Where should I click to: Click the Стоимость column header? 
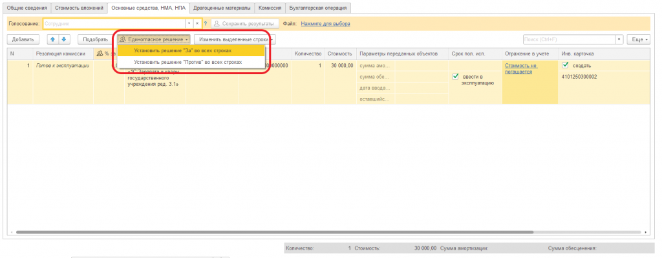pyautogui.click(x=340, y=54)
